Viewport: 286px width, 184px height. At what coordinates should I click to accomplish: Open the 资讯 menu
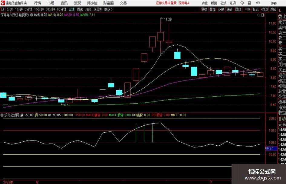(x=64, y=3)
